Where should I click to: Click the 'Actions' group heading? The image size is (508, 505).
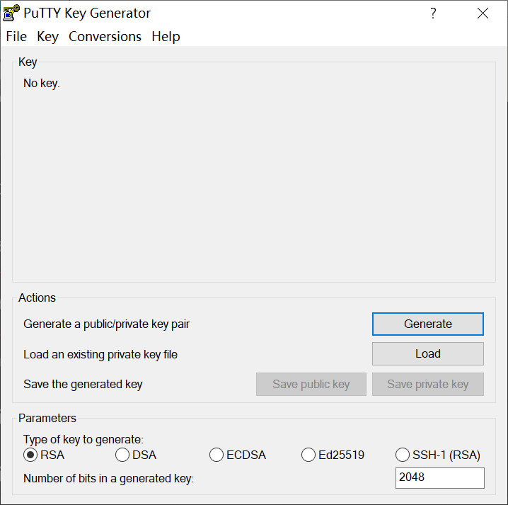(37, 297)
